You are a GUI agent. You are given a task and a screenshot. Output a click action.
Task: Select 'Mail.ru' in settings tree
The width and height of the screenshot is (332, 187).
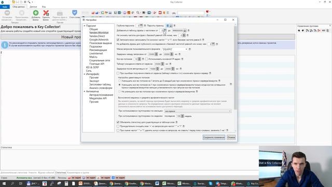point(93,57)
